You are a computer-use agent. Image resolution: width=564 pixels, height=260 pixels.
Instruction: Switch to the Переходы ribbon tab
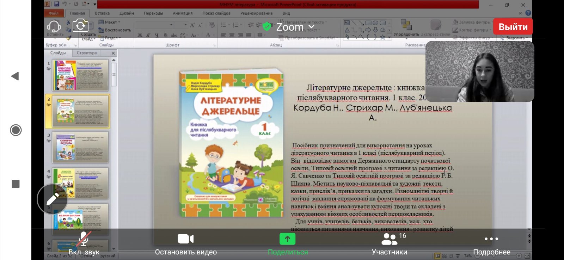tap(153, 13)
